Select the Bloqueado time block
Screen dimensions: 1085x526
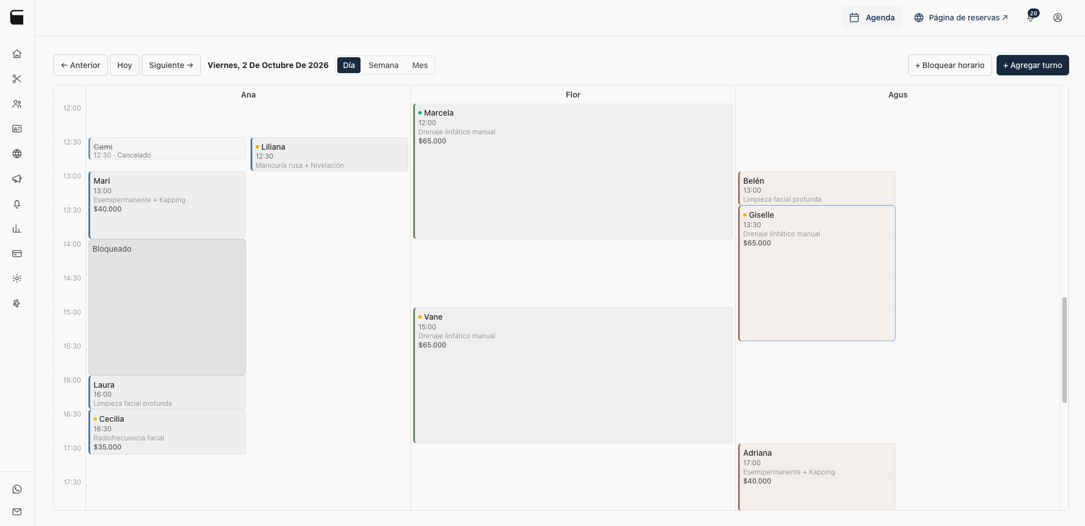[167, 307]
